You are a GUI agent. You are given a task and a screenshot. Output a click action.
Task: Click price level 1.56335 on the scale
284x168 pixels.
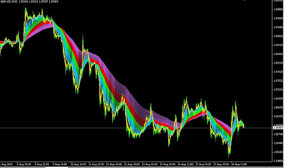278,116
